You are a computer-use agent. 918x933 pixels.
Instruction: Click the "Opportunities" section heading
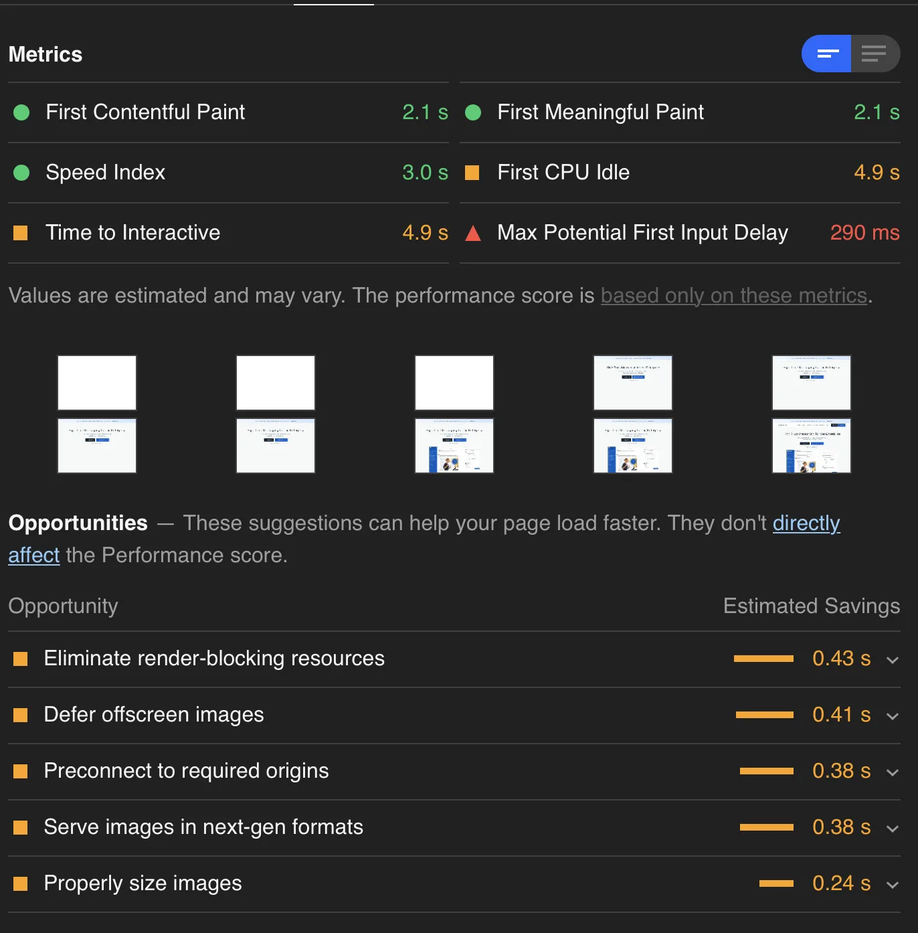click(78, 523)
